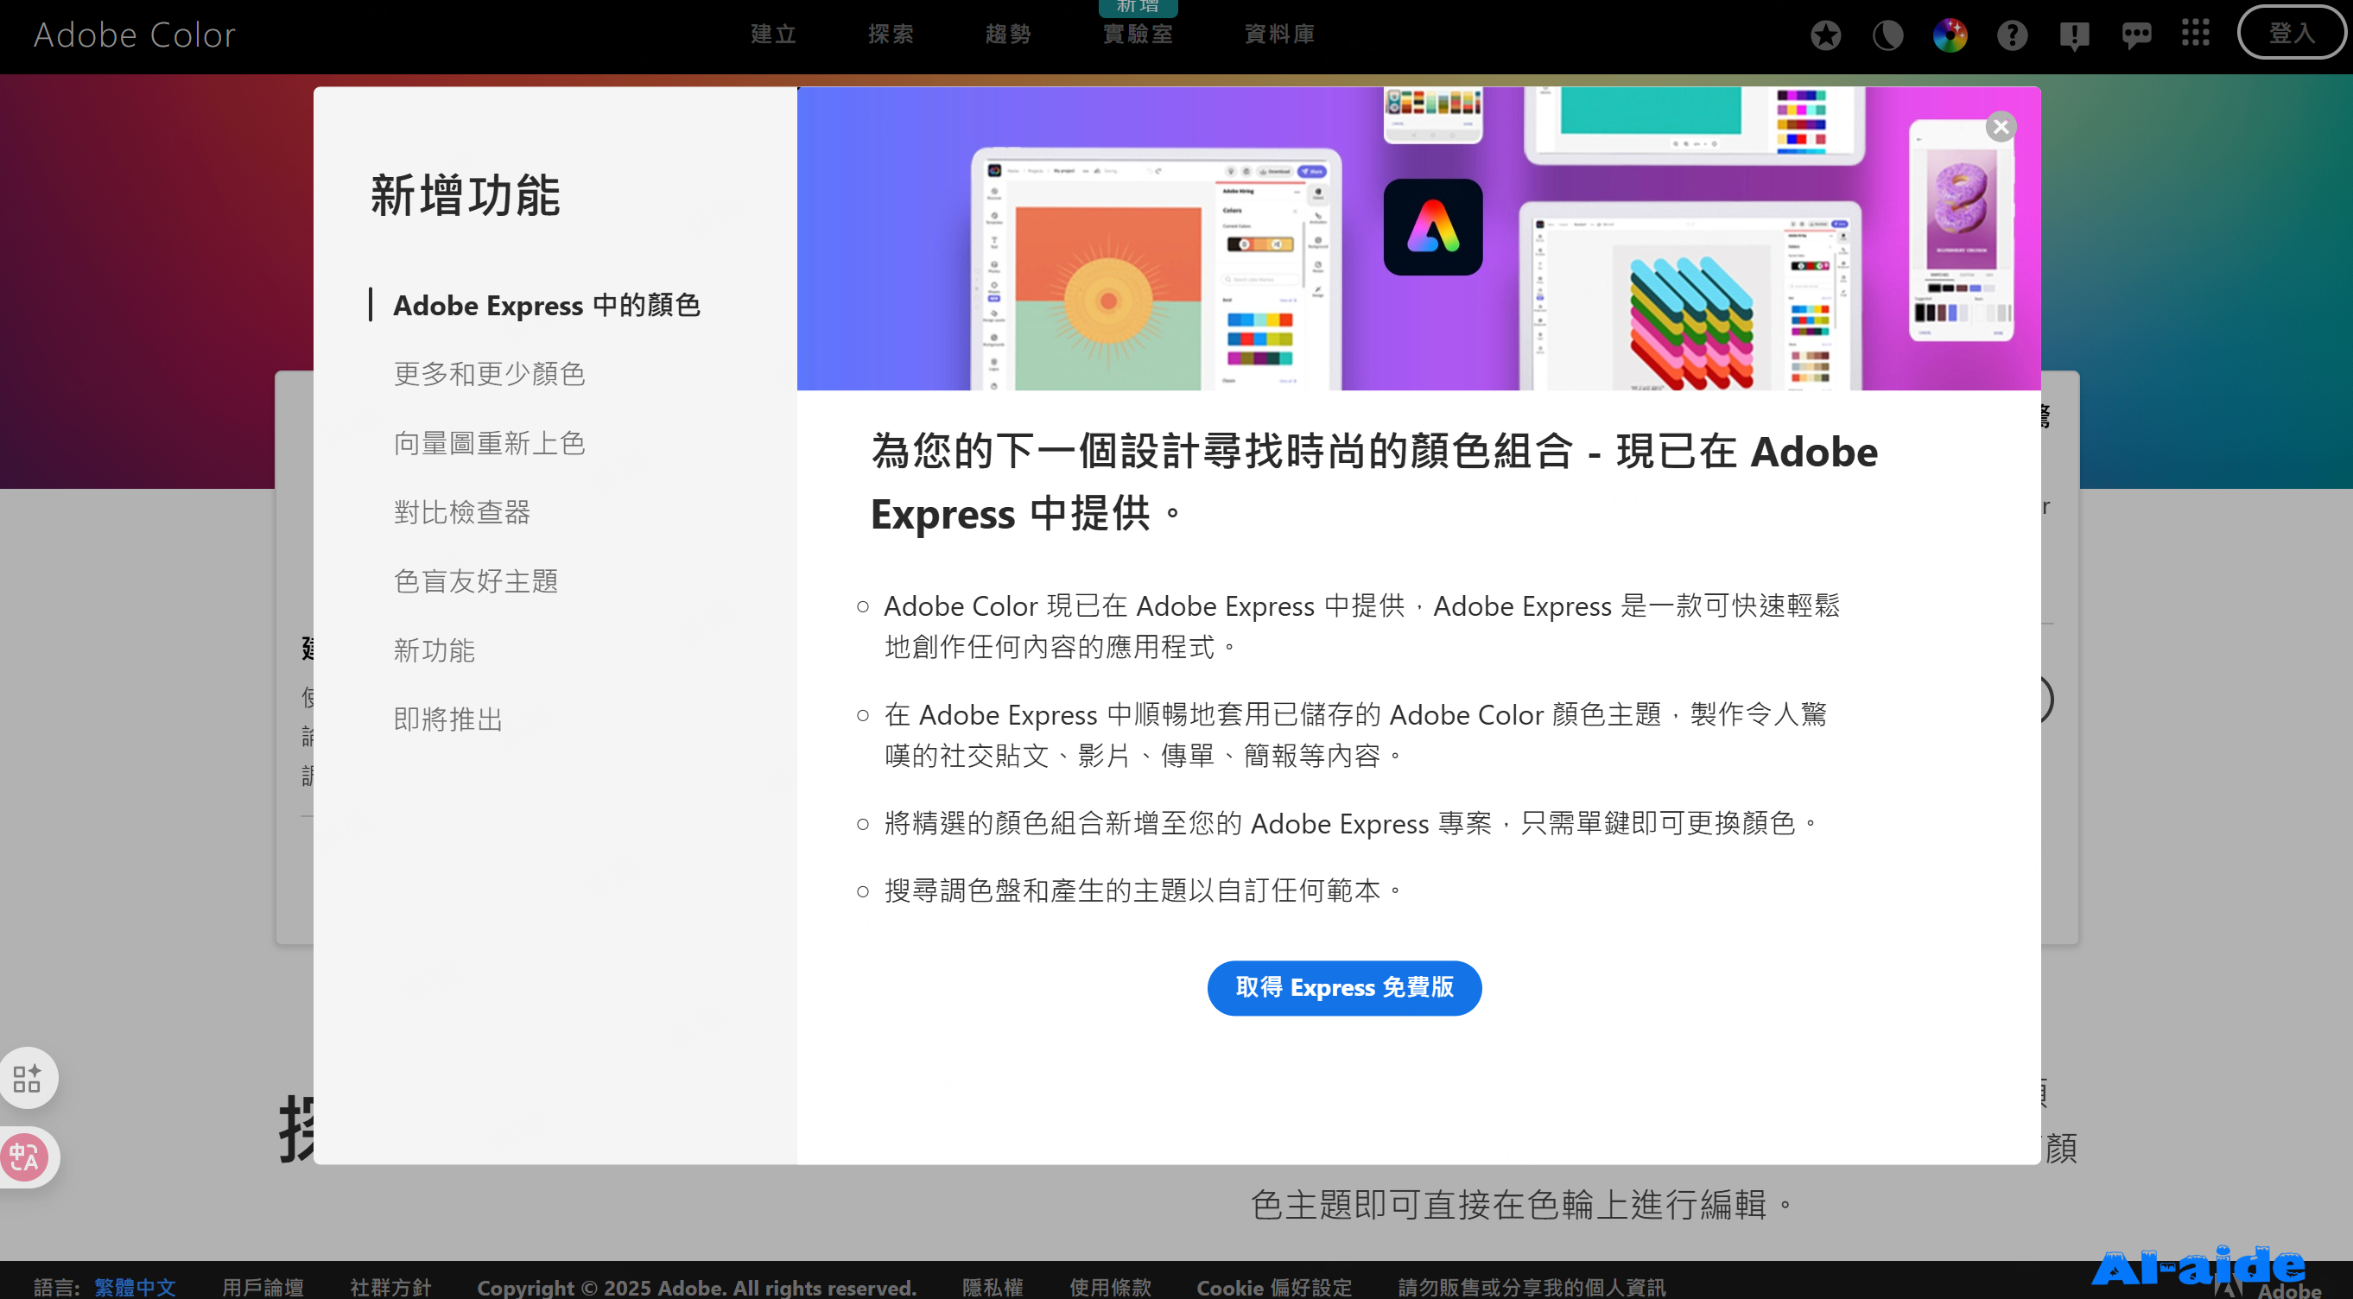Click the floating pink translate icon
The height and width of the screenshot is (1299, 2353).
26,1157
